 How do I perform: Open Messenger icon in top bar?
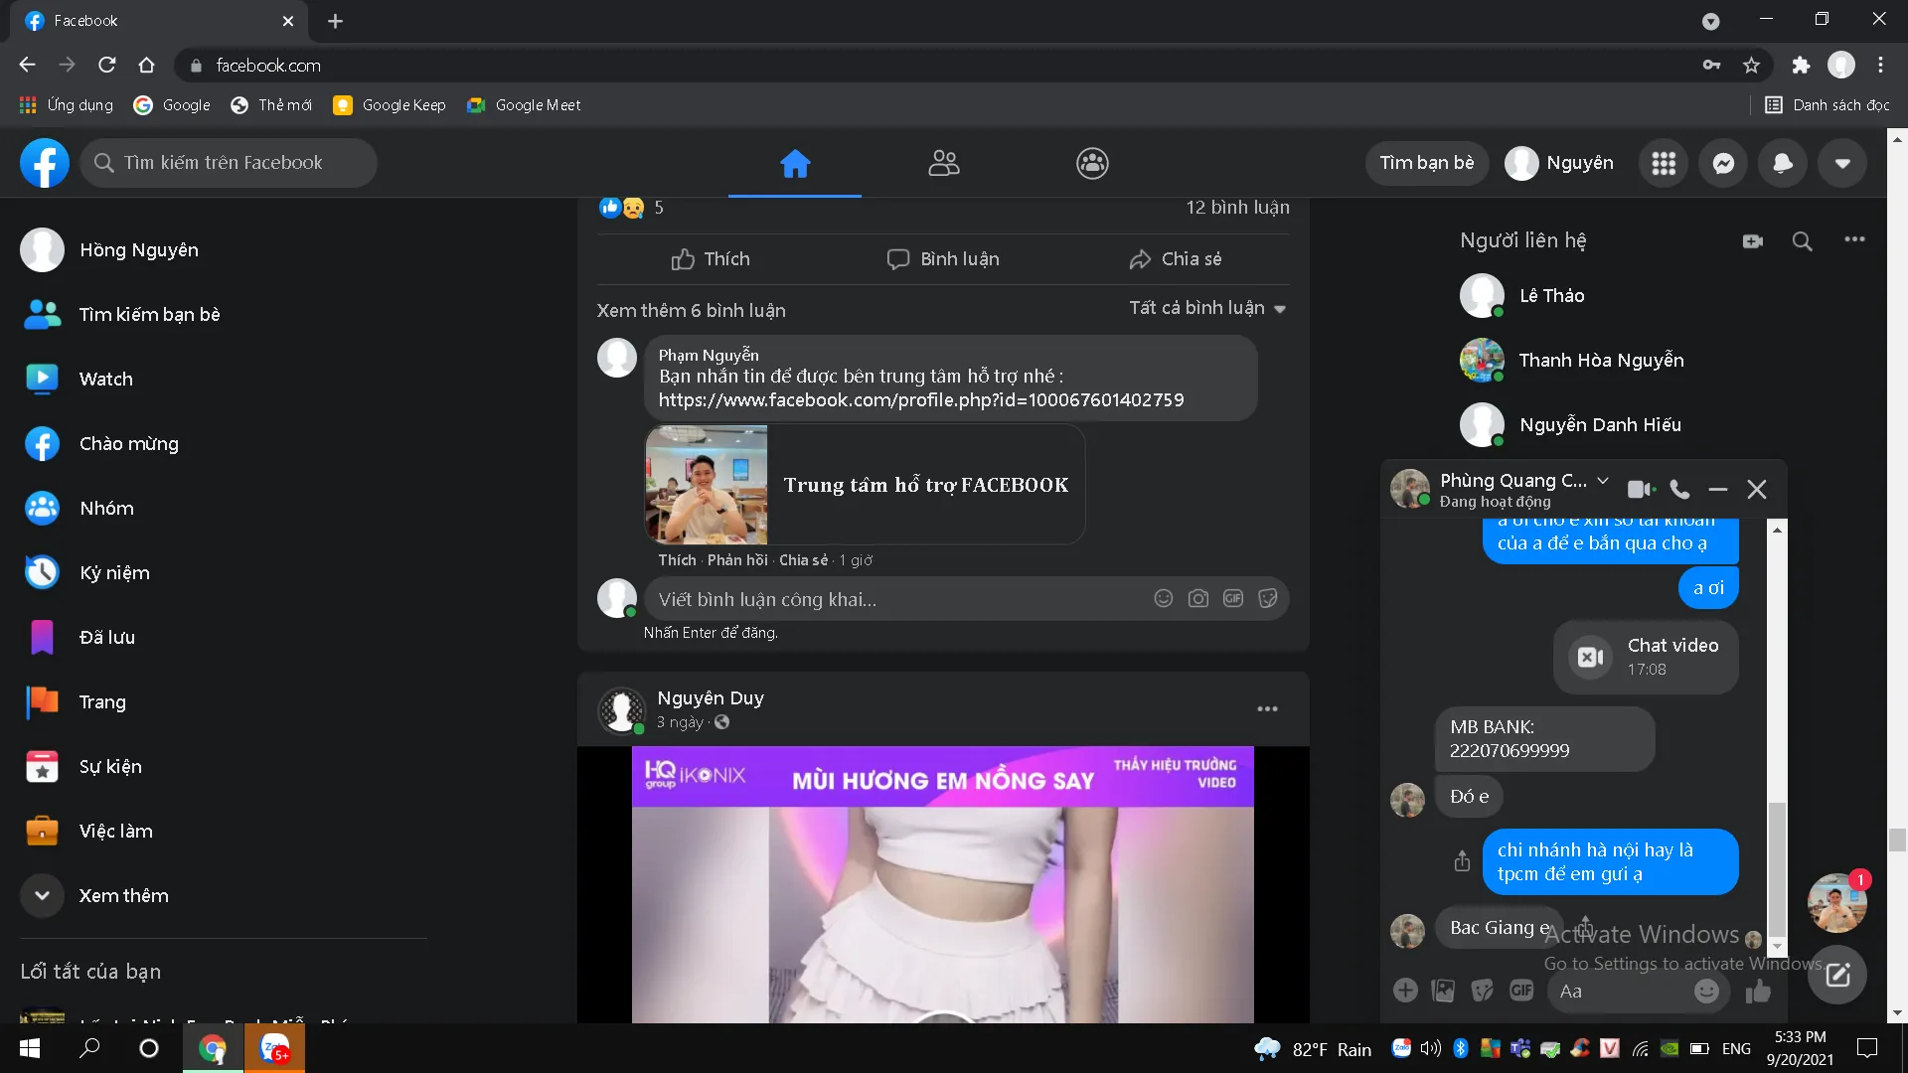pyautogui.click(x=1723, y=163)
